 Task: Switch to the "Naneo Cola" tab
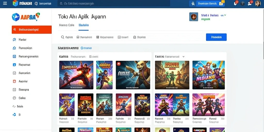tap(67, 25)
